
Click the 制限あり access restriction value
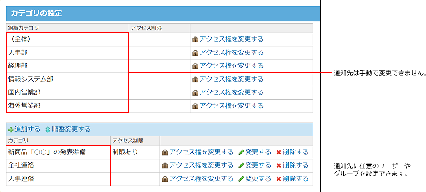(x=125, y=152)
